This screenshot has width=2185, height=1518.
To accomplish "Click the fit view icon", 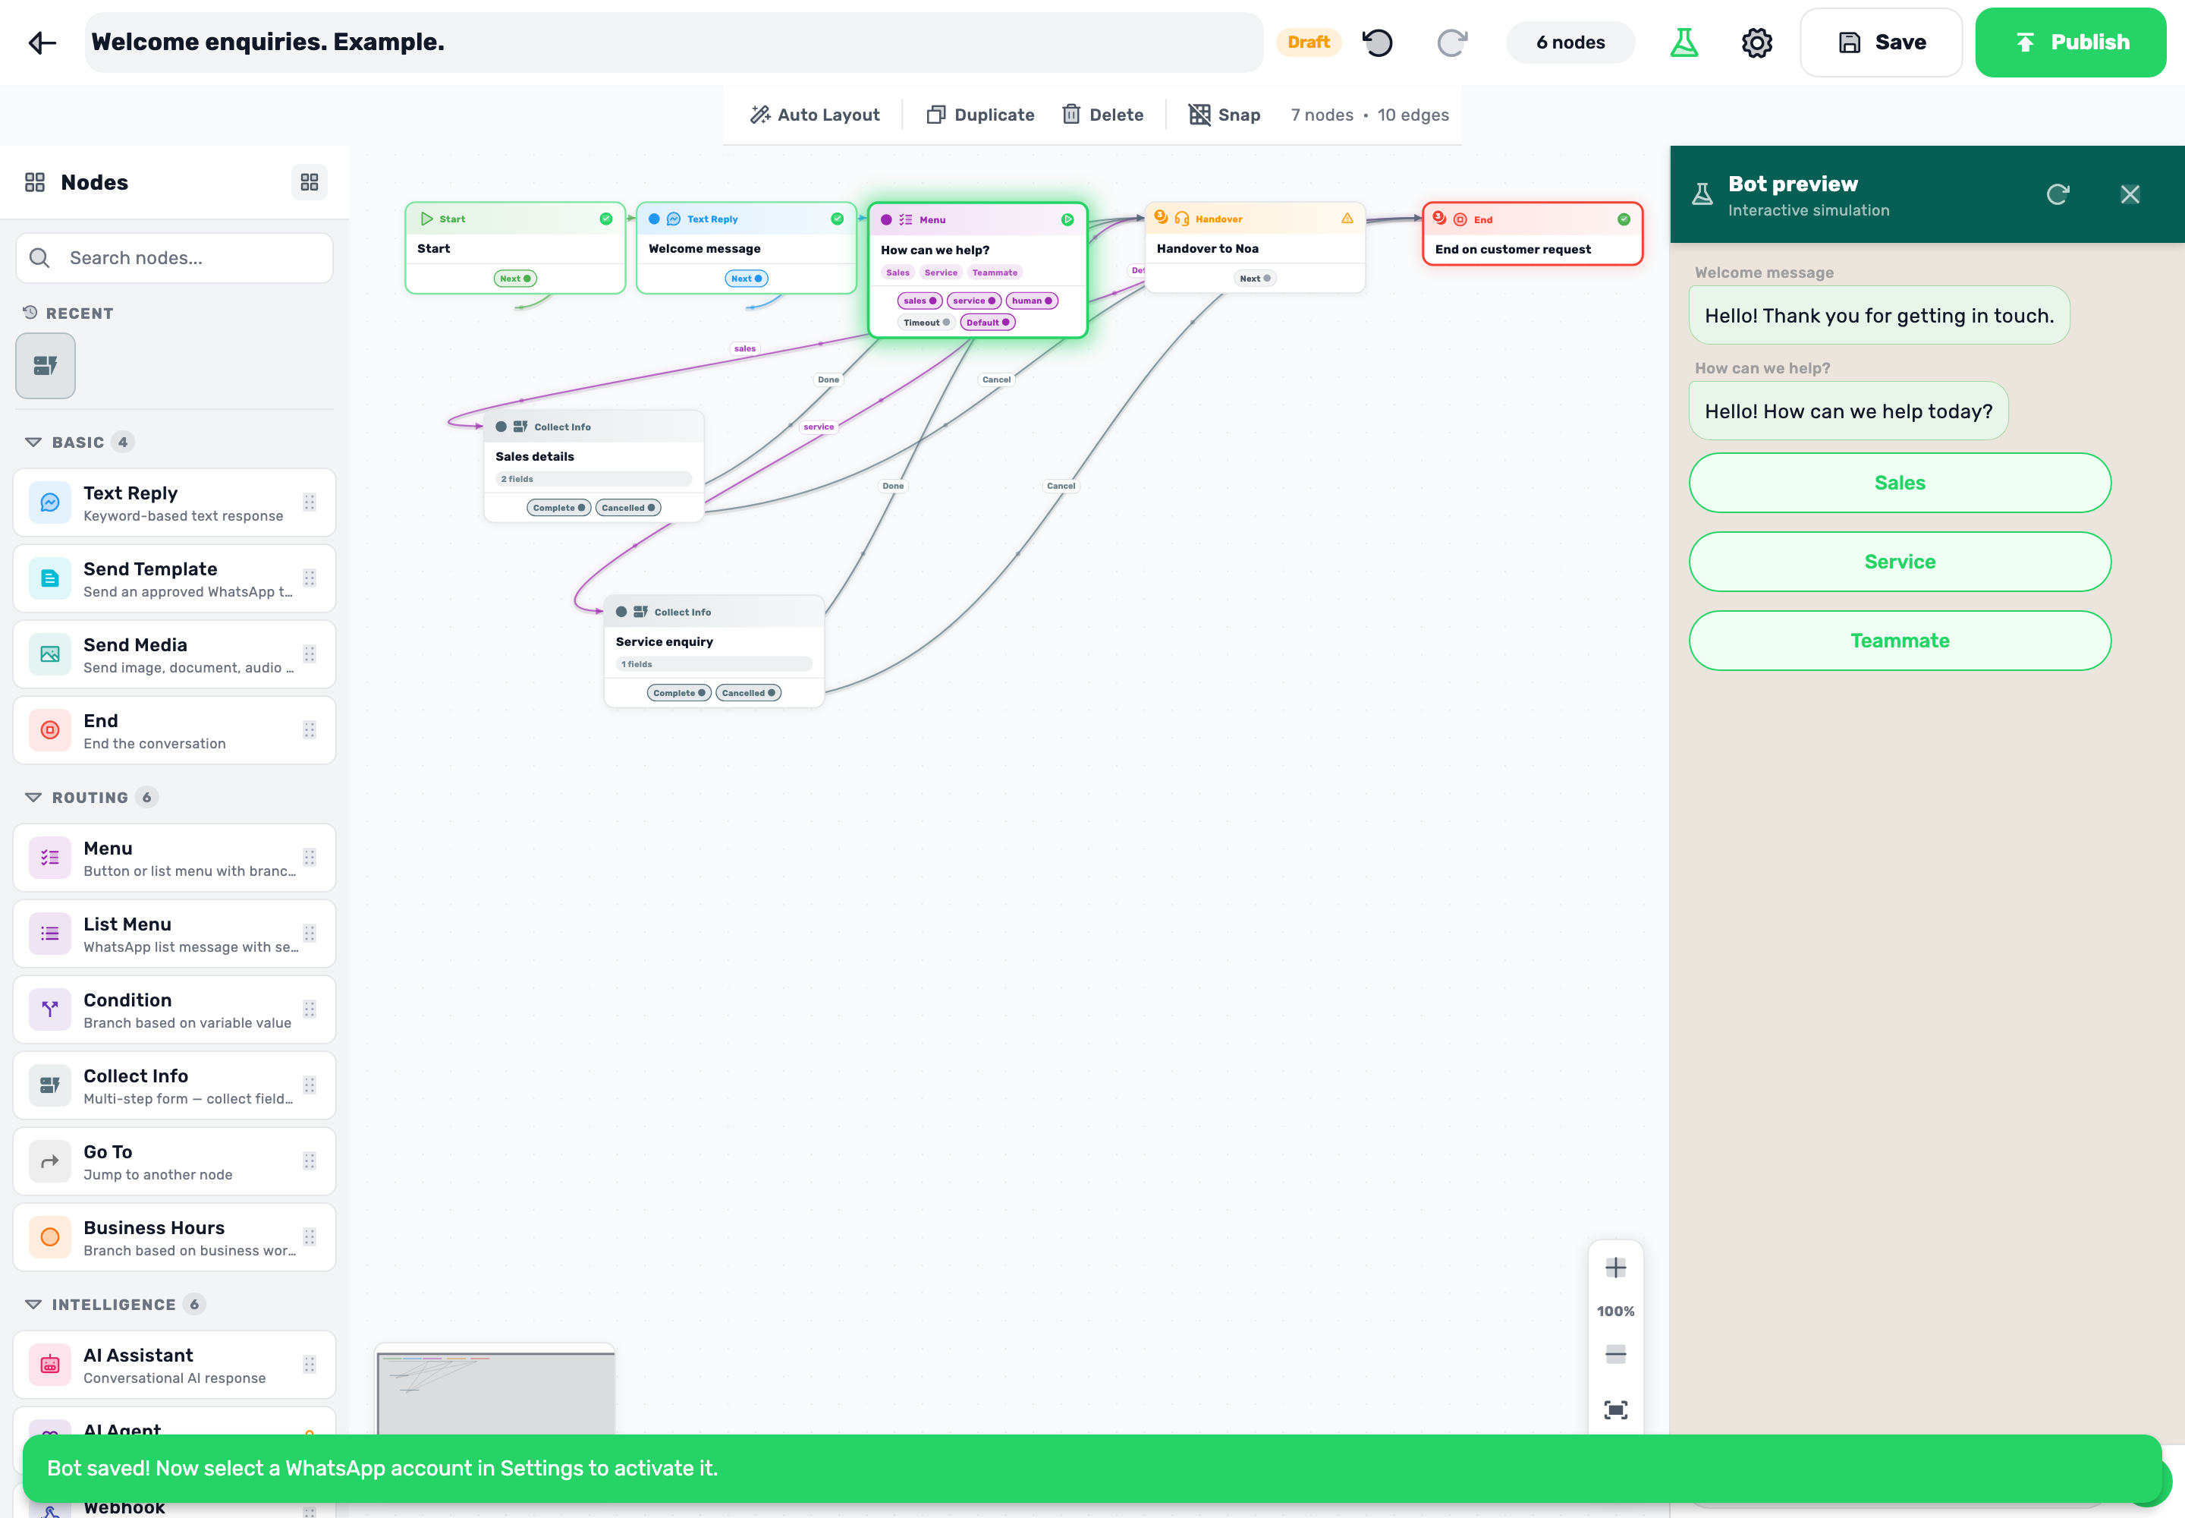I will 1615,1409.
